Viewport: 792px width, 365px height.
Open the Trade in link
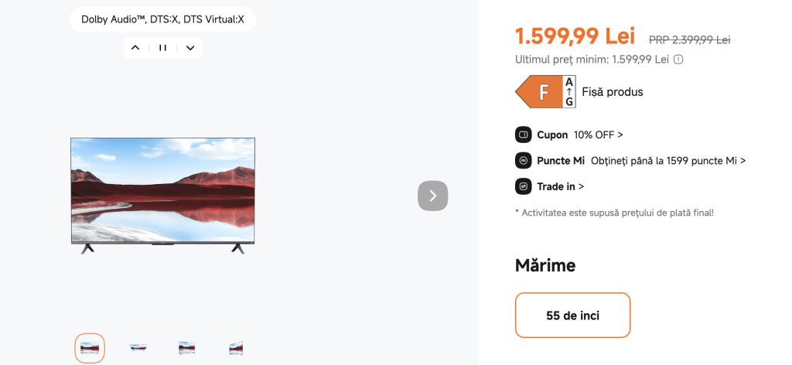click(x=560, y=186)
